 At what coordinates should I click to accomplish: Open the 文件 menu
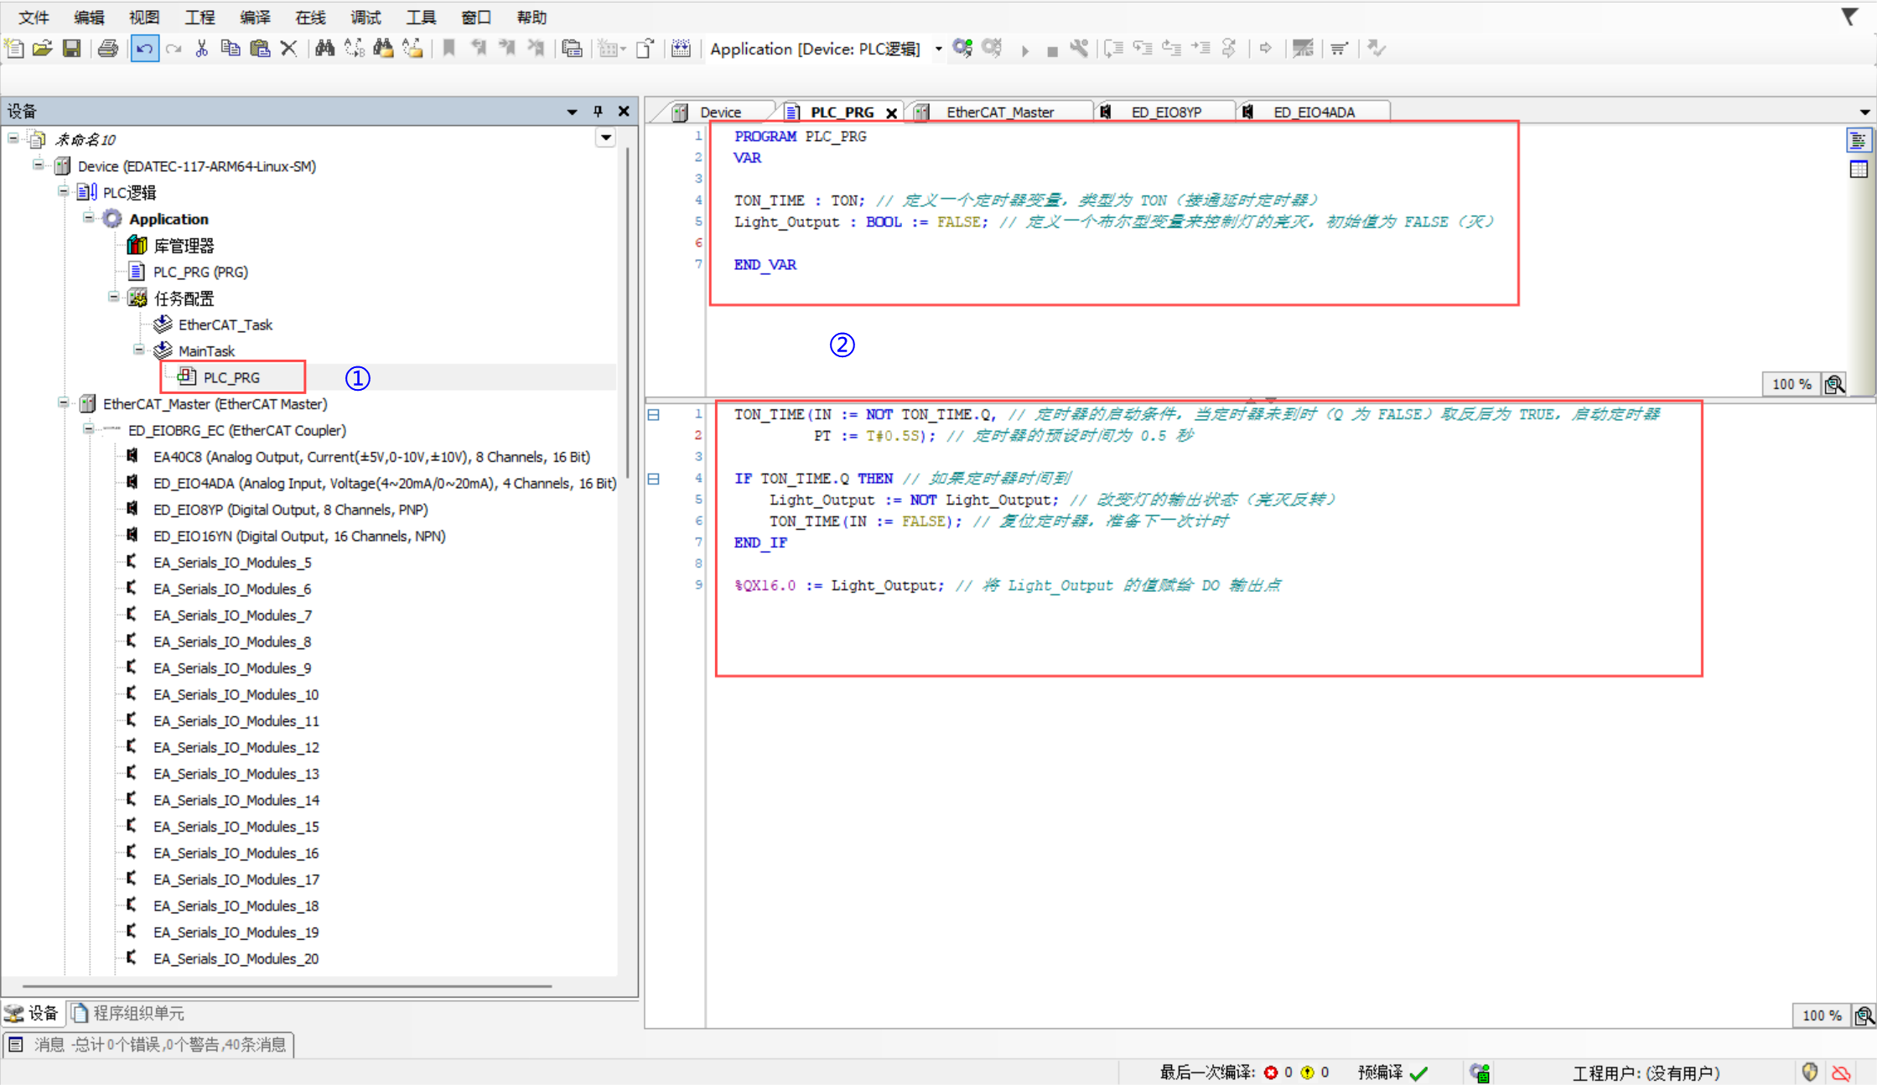tap(34, 17)
